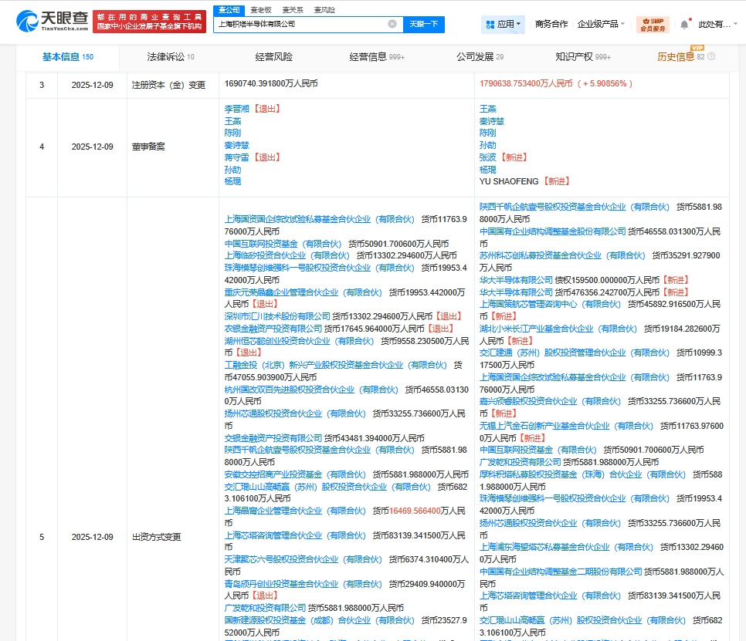Click the help icon beside 历史信息

[711, 57]
